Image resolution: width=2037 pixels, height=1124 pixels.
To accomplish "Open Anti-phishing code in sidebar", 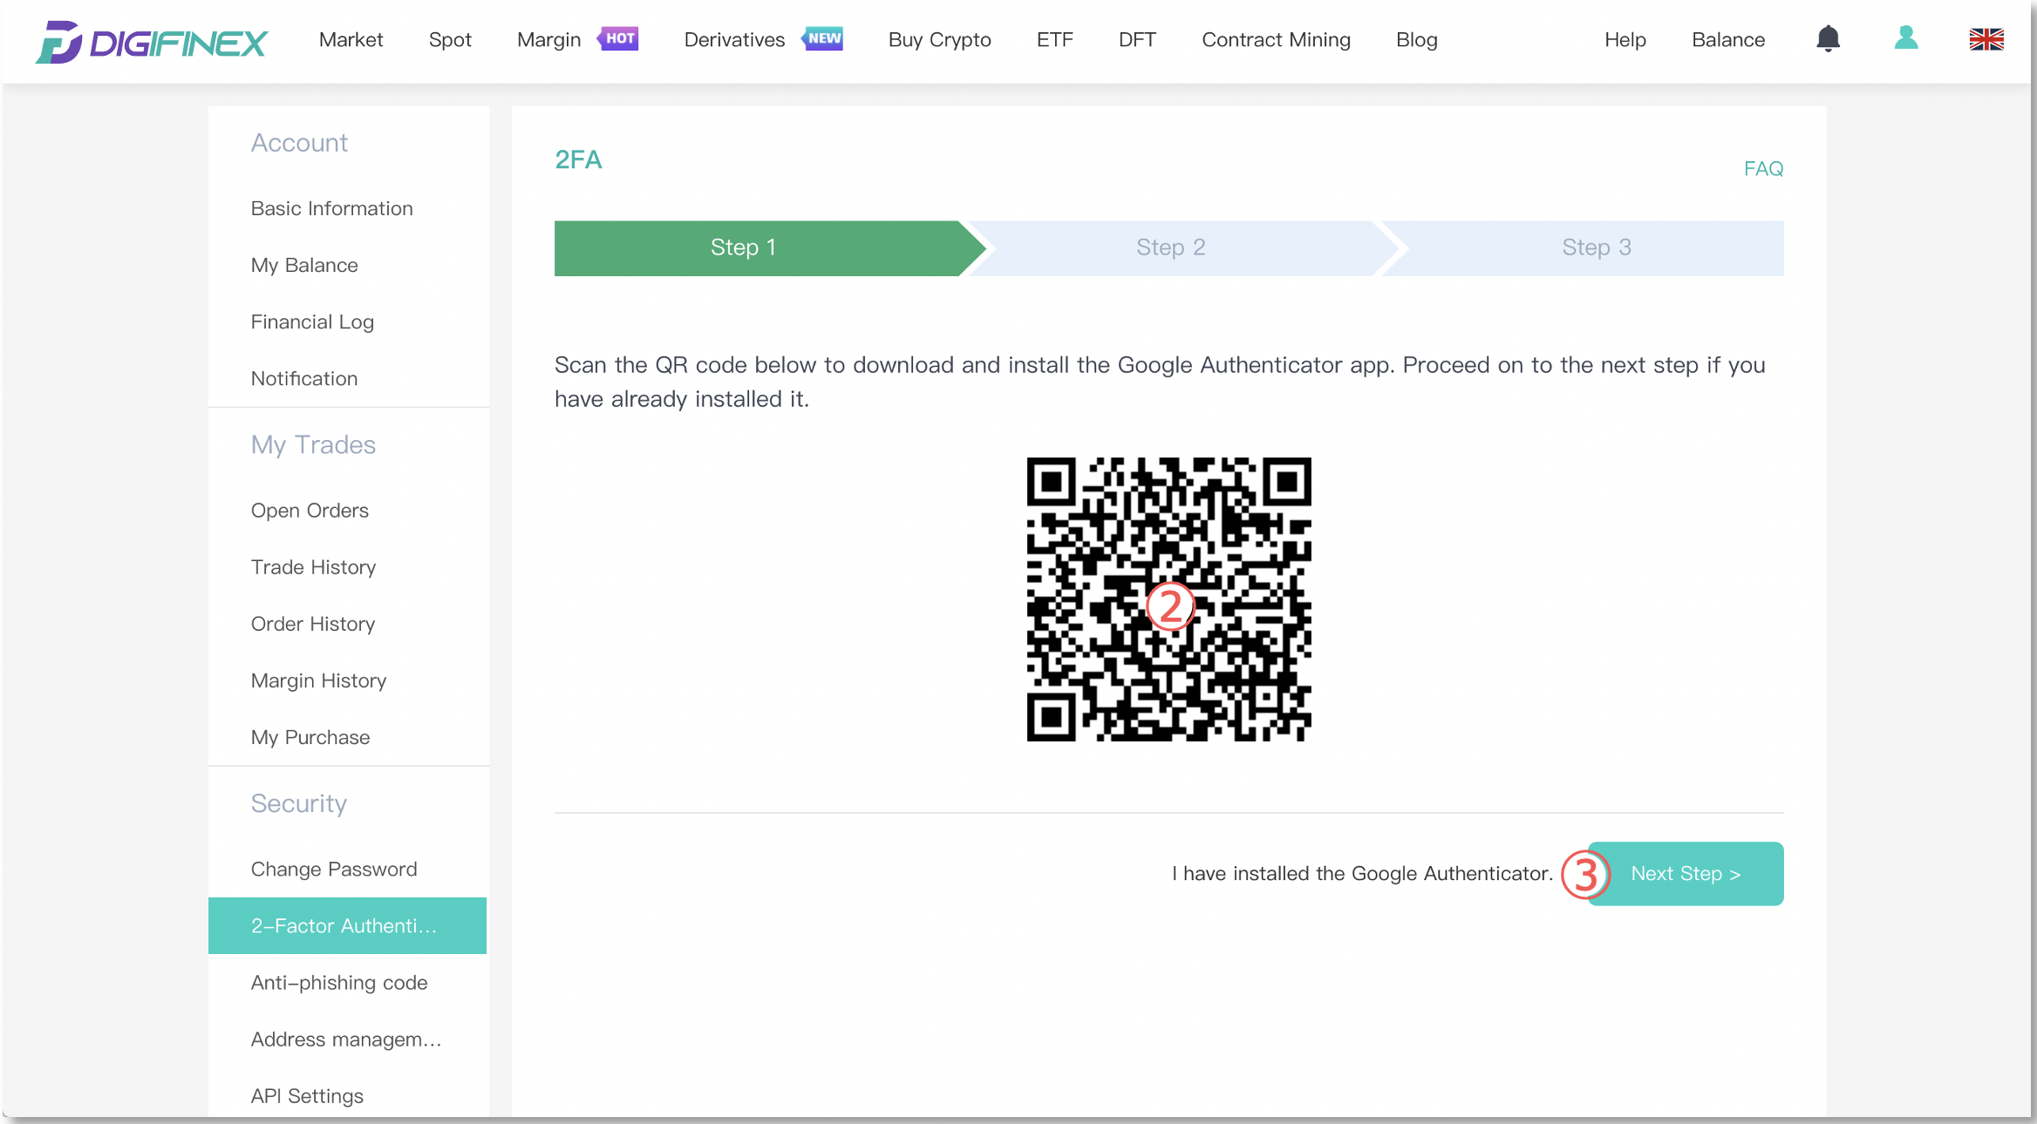I will pos(338,982).
